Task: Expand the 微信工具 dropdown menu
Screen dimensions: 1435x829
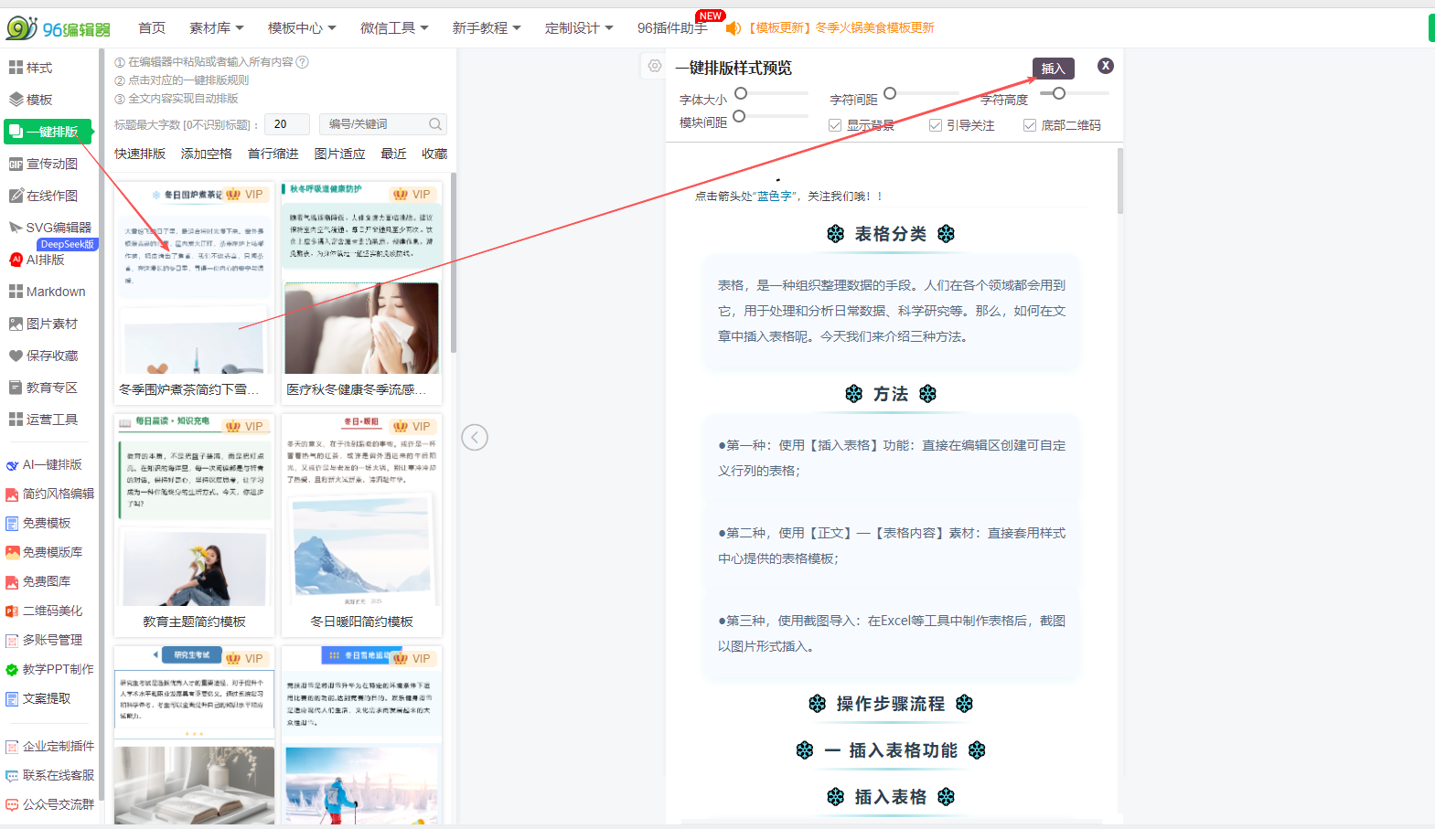Action: pyautogui.click(x=394, y=28)
